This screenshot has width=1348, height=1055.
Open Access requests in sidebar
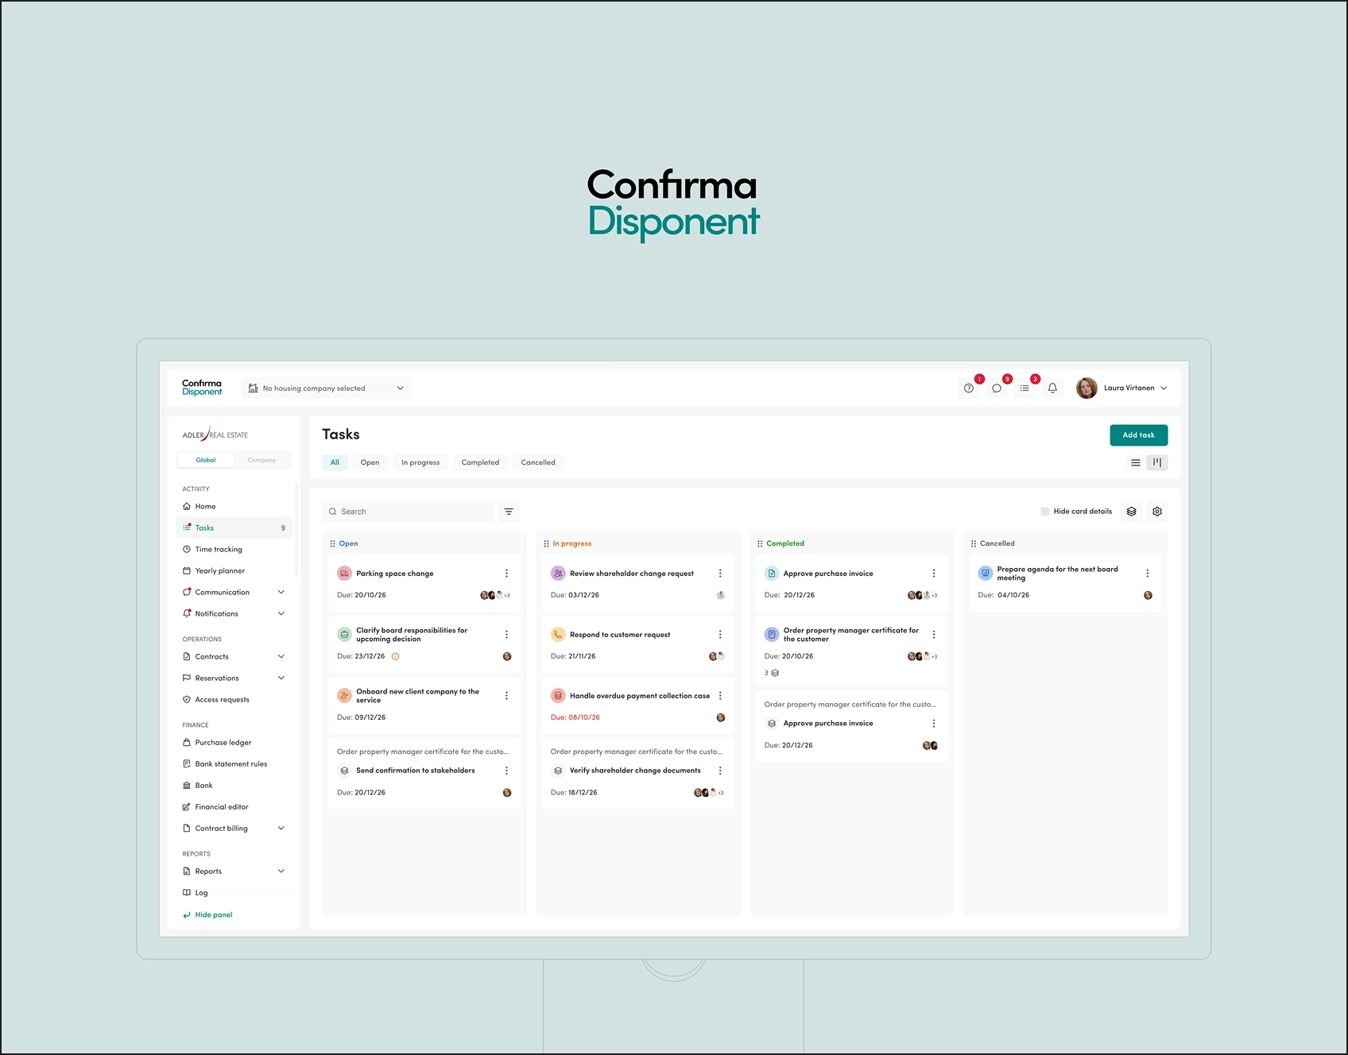(234, 700)
